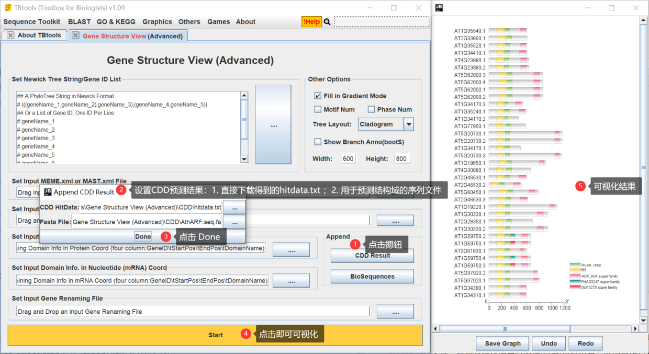Click the browse button for protein coord domain info
The height and width of the screenshot is (354, 649).
[291, 250]
